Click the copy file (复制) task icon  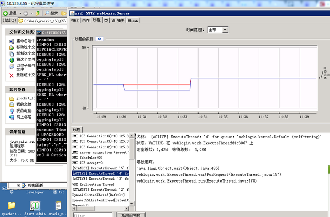click(12, 54)
